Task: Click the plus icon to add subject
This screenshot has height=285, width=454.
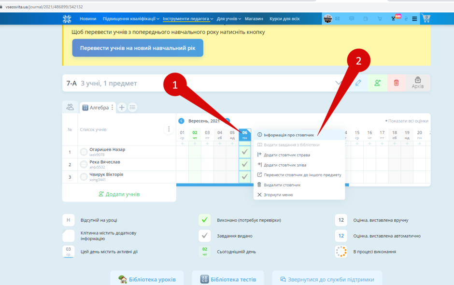Action: coord(122,107)
